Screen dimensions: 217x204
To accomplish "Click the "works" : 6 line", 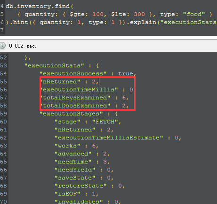I will 77,146.
